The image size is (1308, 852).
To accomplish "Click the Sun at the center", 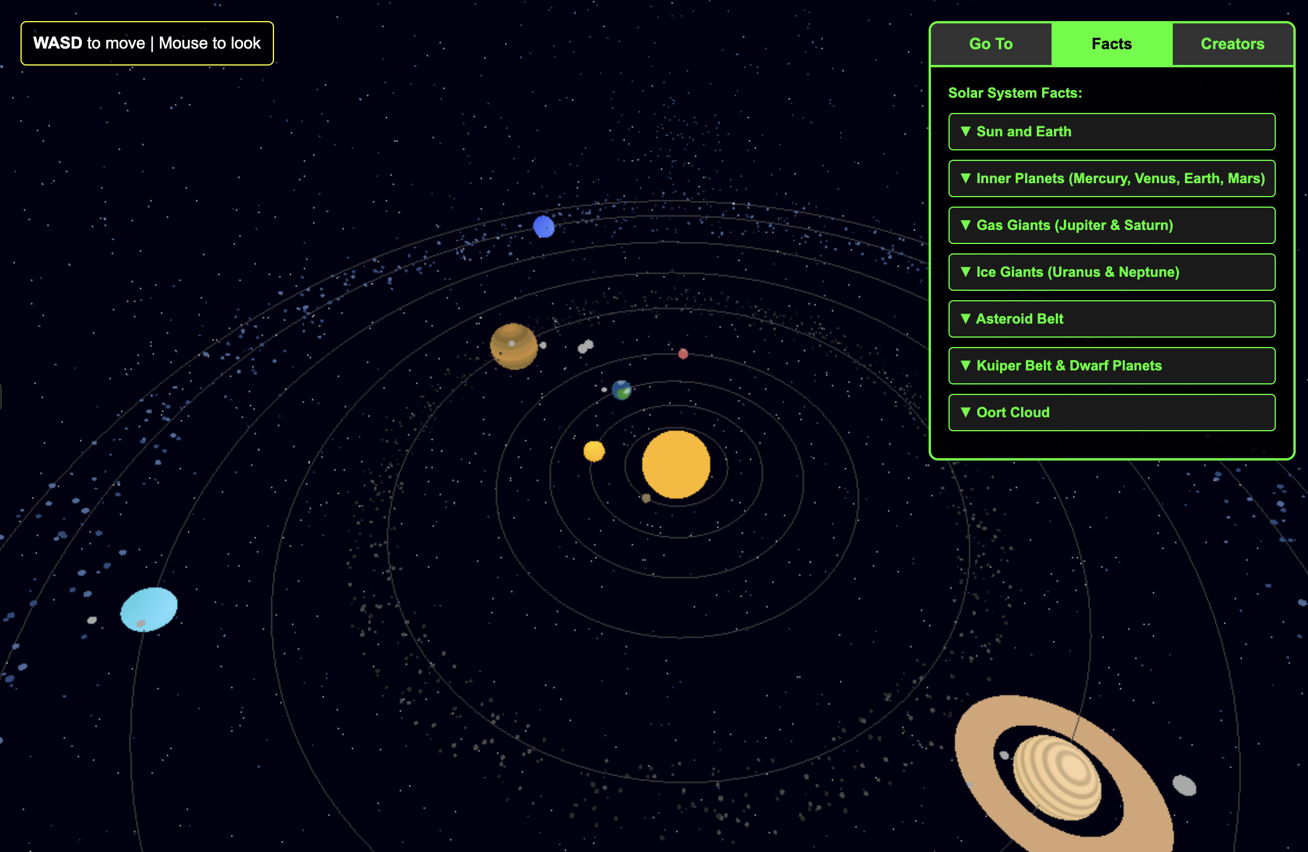I will click(676, 465).
